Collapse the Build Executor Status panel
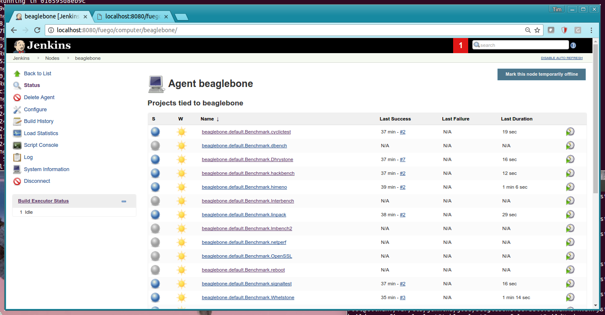Viewport: 605px width, 315px height. (x=124, y=201)
